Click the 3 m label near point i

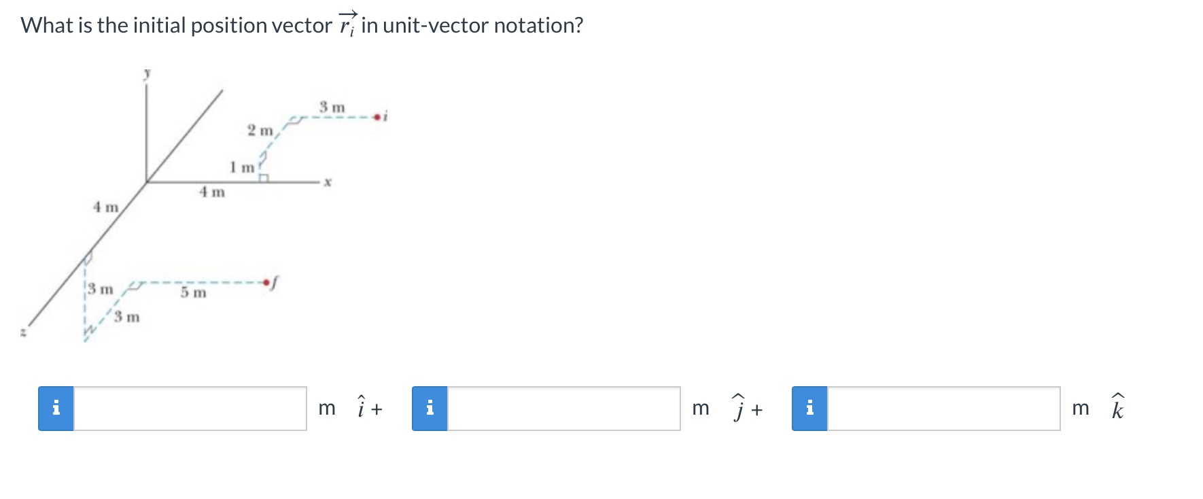point(331,107)
